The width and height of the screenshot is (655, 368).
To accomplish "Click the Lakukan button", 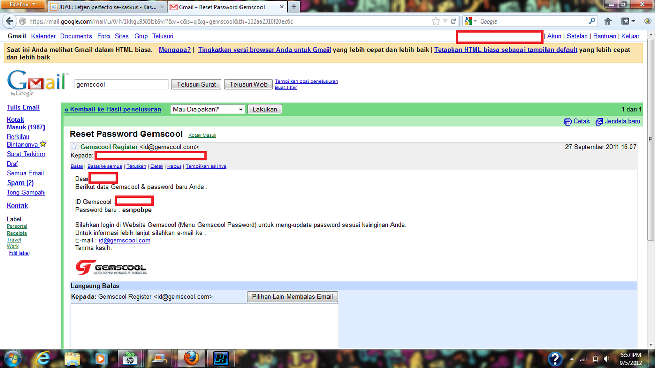I will coord(265,109).
